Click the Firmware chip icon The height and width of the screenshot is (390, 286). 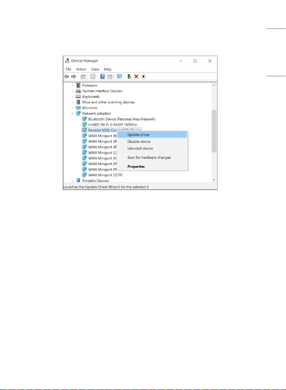[x=78, y=85]
